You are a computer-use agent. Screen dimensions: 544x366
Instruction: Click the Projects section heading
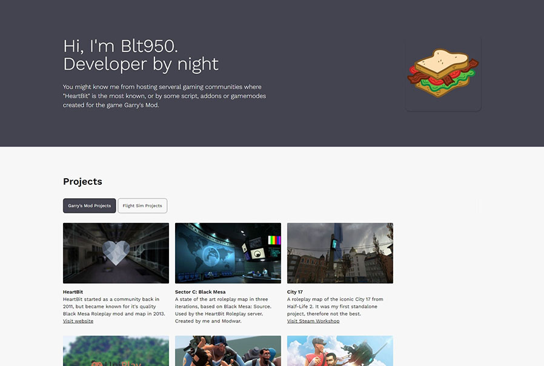pos(82,182)
